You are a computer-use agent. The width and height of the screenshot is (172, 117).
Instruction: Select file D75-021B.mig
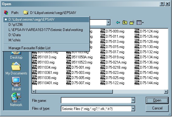pos(113,67)
